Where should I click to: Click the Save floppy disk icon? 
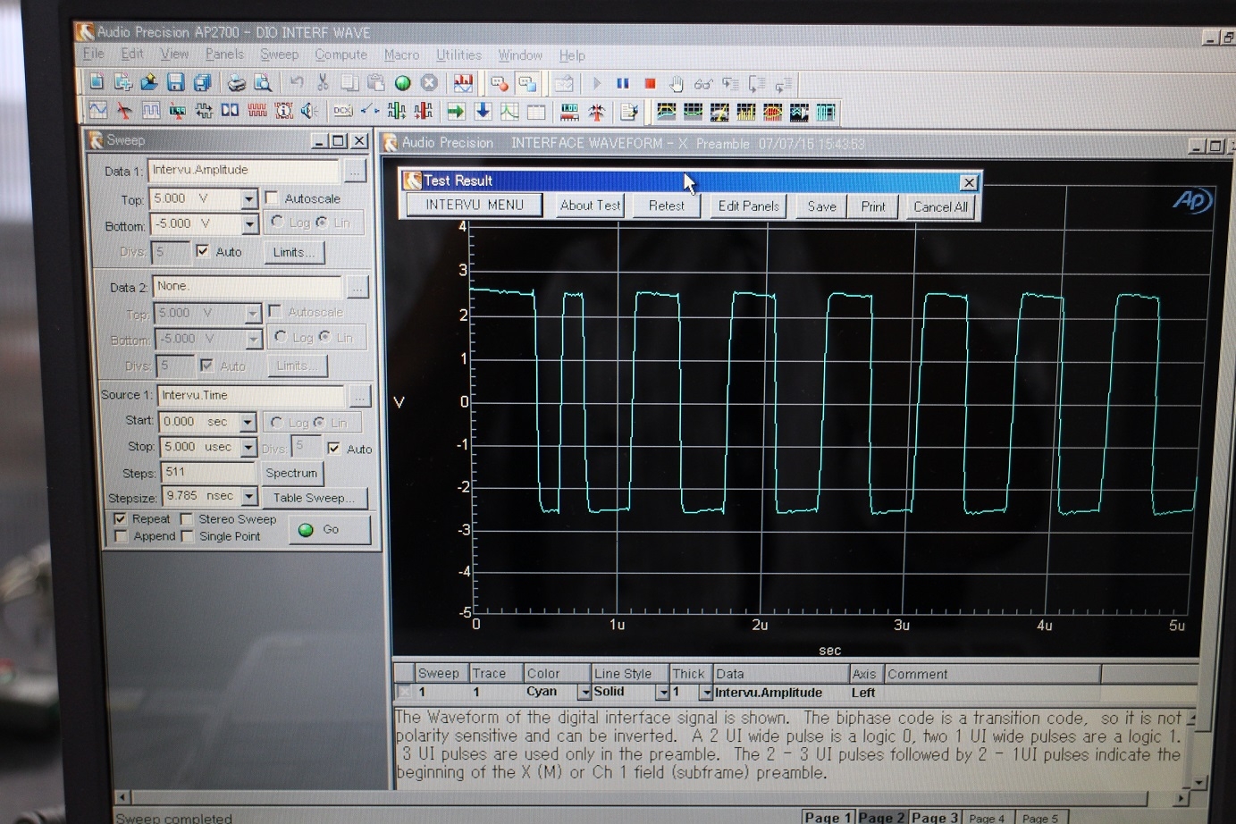(175, 82)
